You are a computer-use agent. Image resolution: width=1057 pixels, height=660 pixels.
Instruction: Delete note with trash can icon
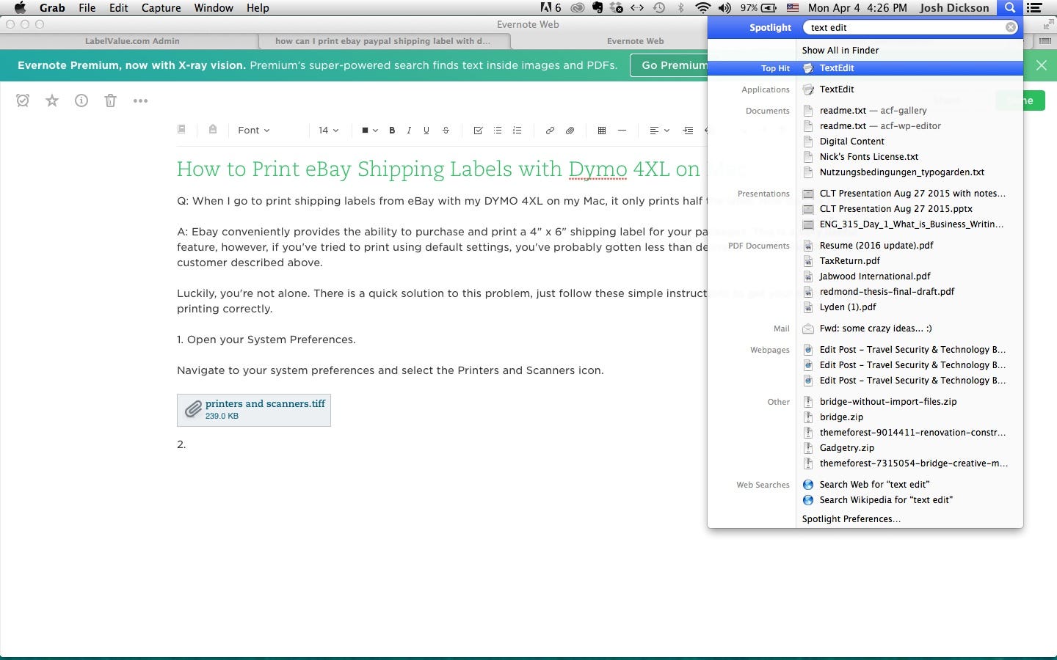(110, 100)
